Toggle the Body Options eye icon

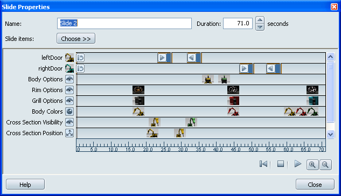coord(69,79)
